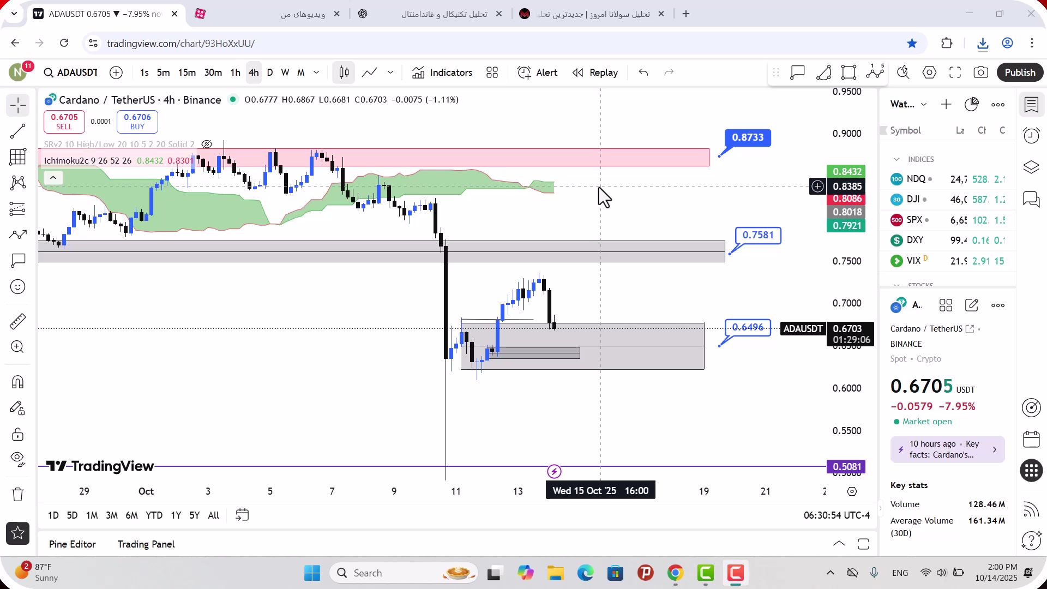Image resolution: width=1047 pixels, height=589 pixels.
Task: Open the brush and shapes tools
Action: [x=18, y=235]
